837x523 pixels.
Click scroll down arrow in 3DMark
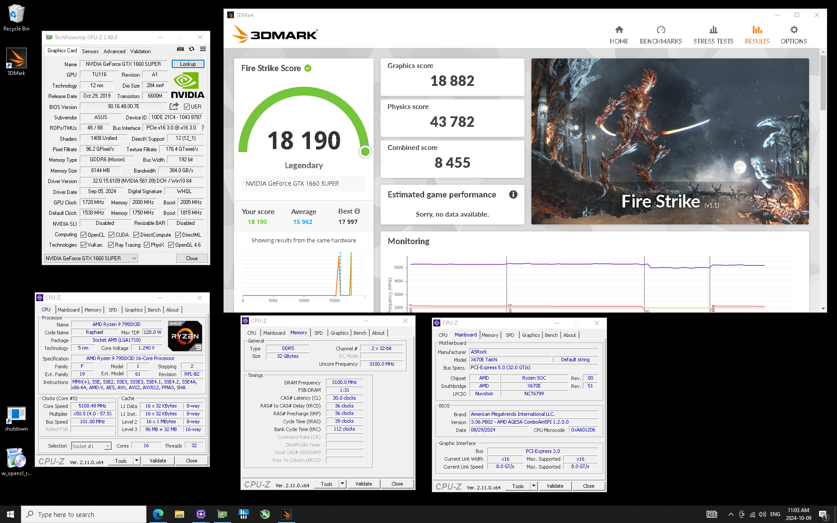tap(823, 309)
